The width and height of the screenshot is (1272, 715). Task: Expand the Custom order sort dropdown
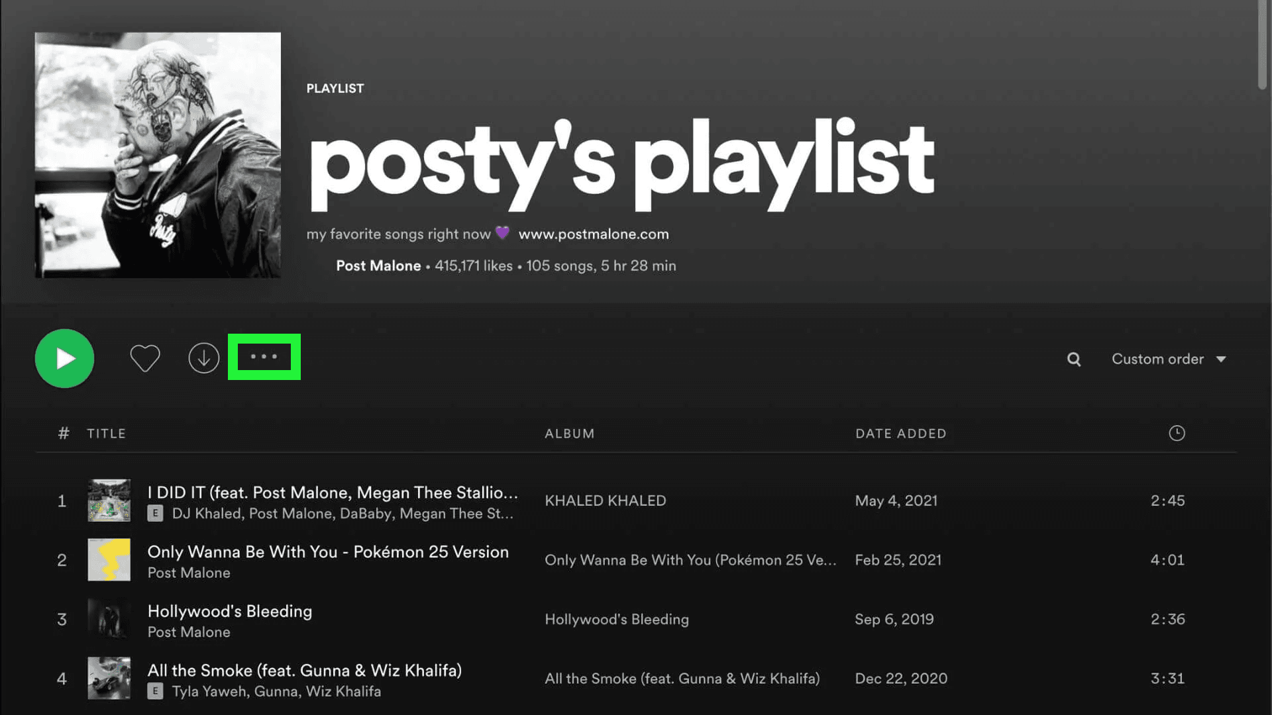click(1169, 359)
